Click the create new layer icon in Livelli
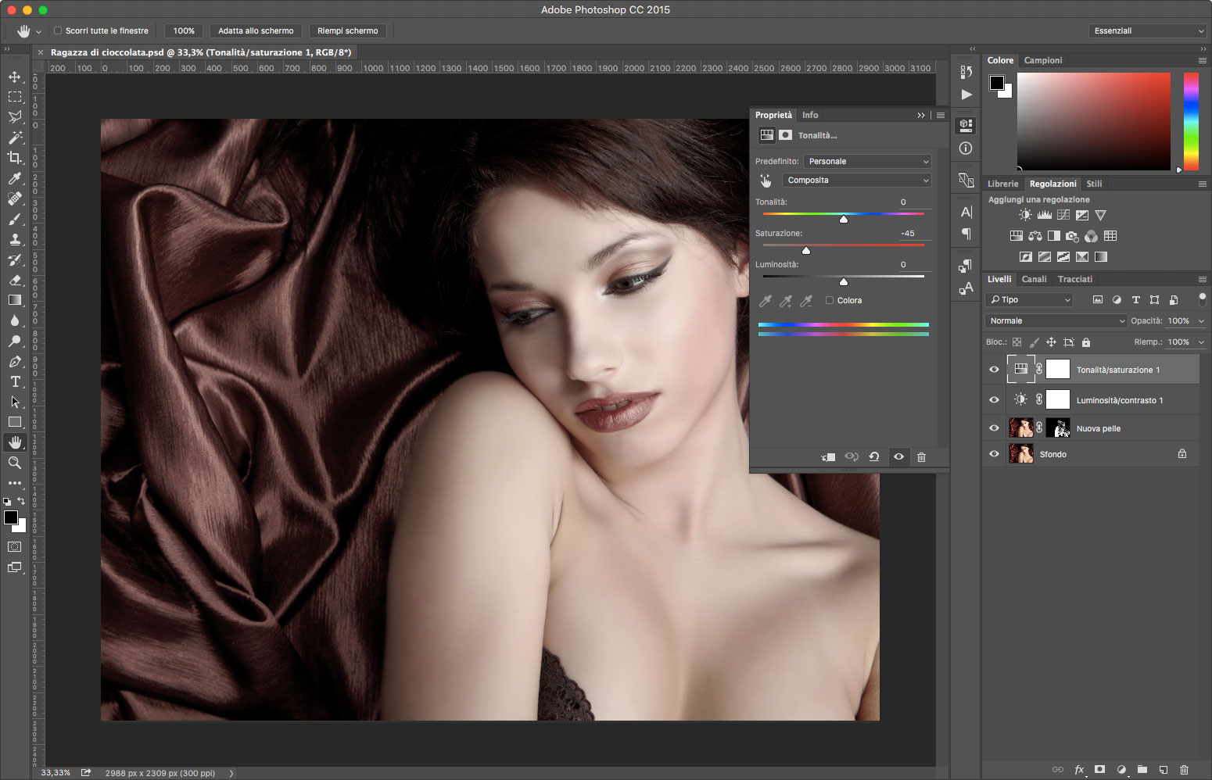 coord(1163,769)
